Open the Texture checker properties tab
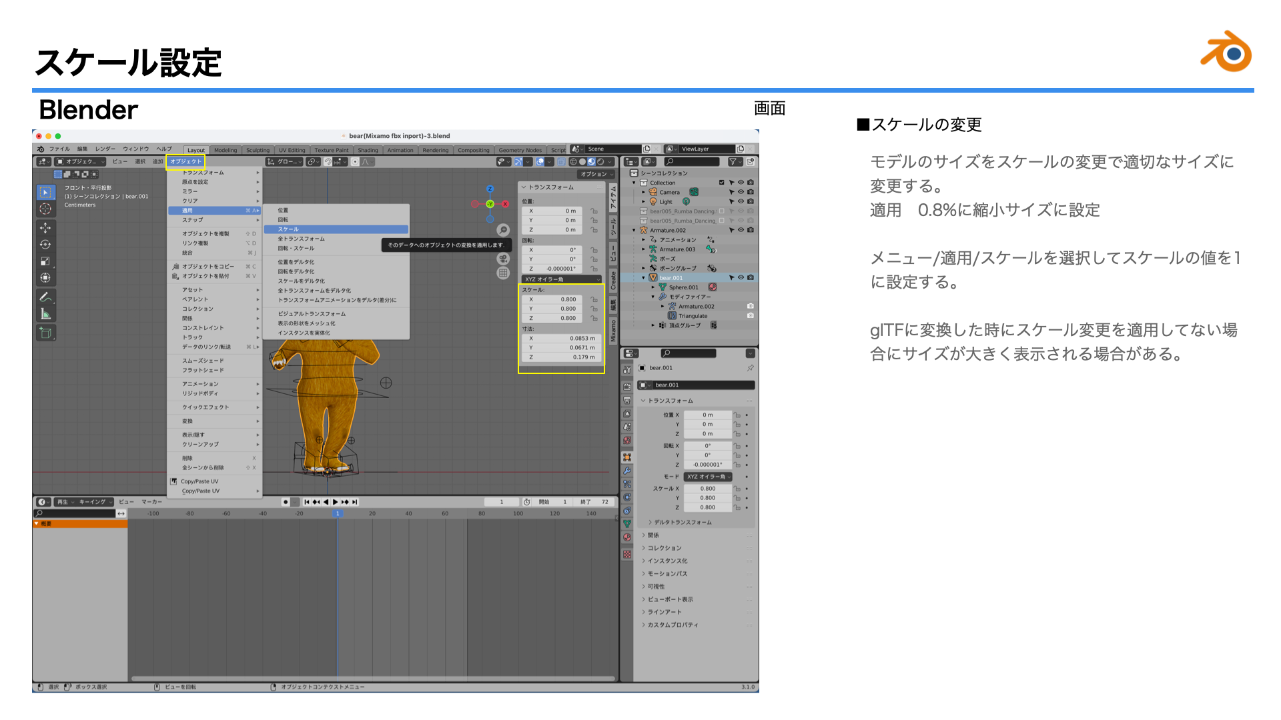The image size is (1281, 720). coord(627,554)
